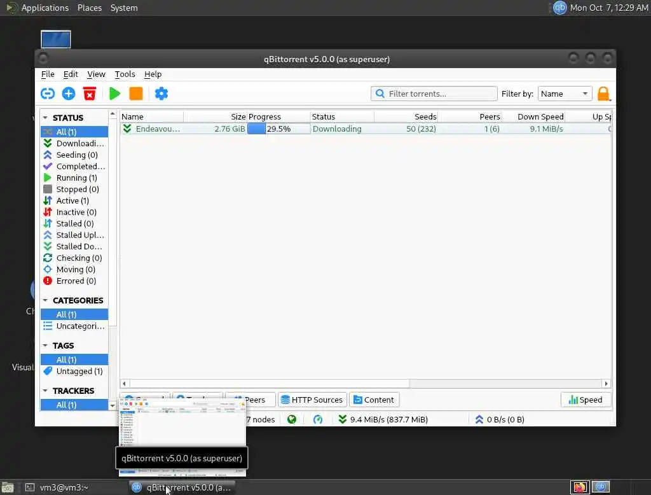Select All (1) under TAGS
Viewport: 651px width, 495px height.
(74, 359)
